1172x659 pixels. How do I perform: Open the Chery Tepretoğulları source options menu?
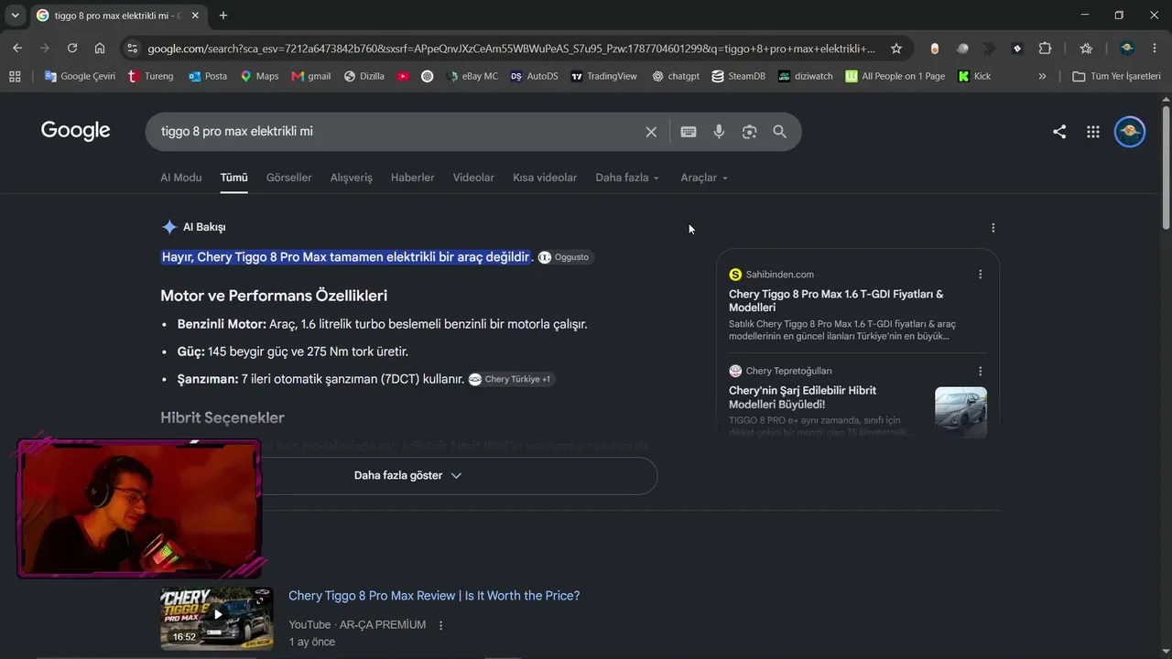[980, 372]
